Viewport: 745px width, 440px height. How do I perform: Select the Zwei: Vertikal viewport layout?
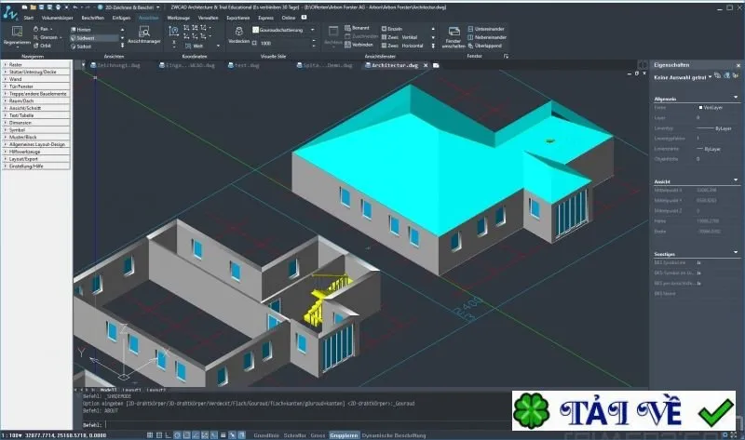[x=400, y=37]
